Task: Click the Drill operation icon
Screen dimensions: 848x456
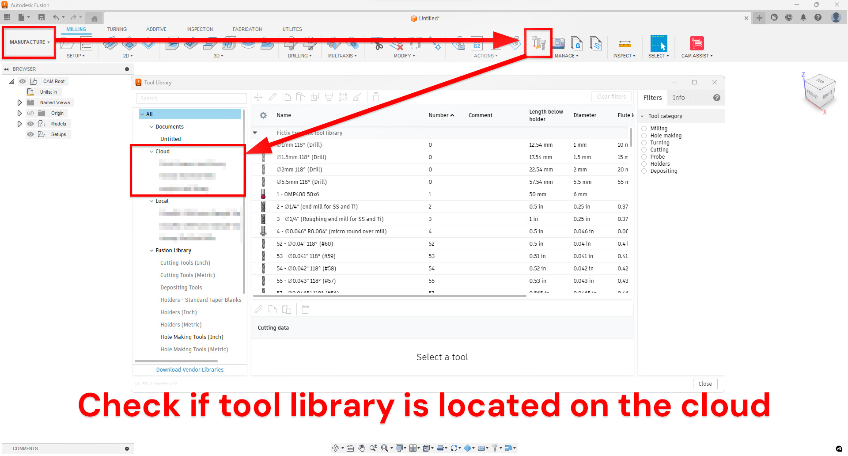Action: coord(291,44)
